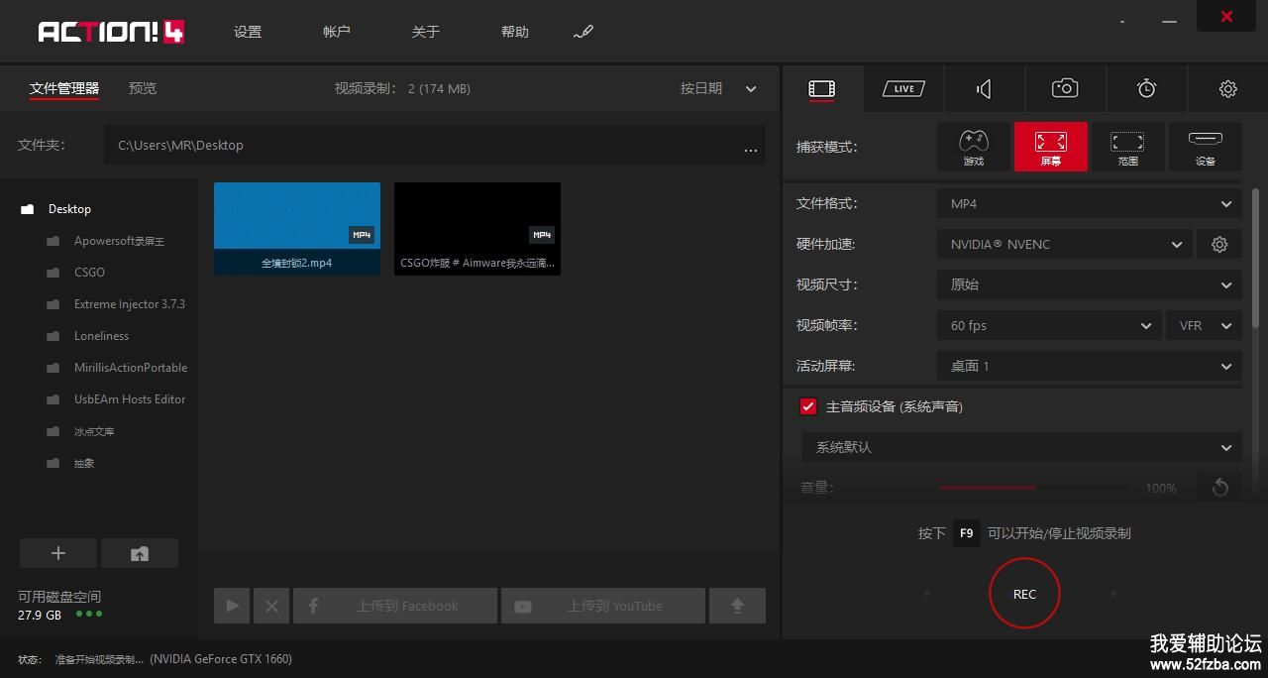Open the benchmark stopwatch tab
Screen dimensions: 1268x678
pos(1146,89)
